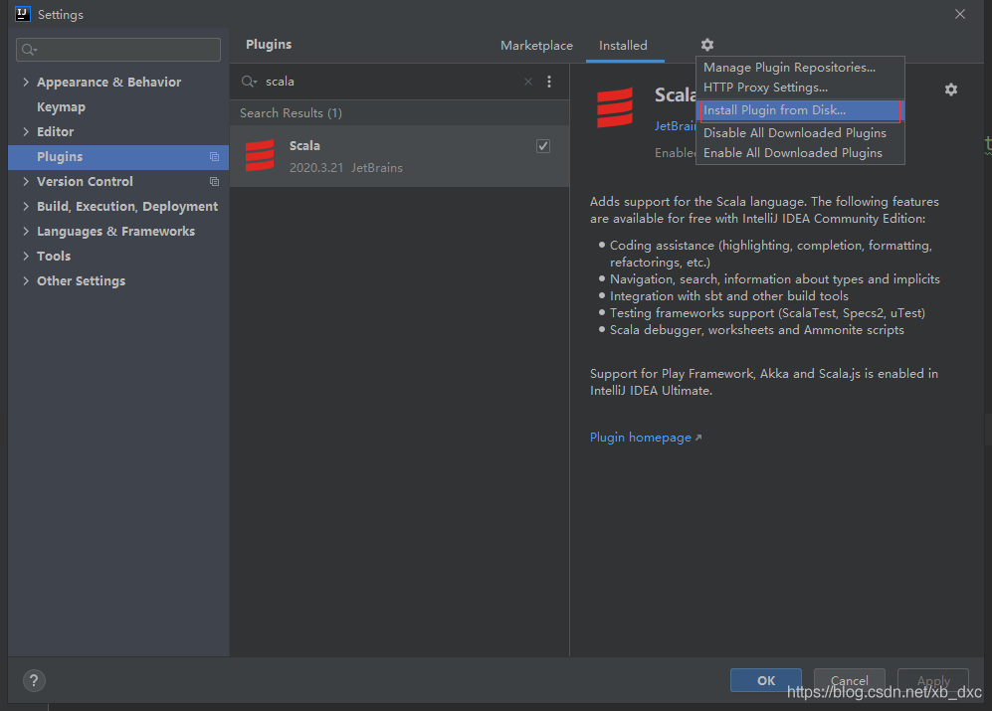Expand the Tools section
Screen dimensions: 992x711
point(25,257)
